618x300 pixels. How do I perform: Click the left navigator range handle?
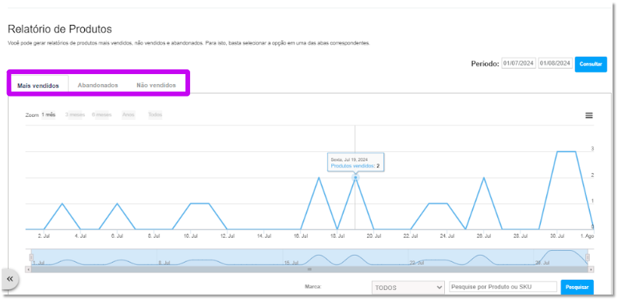pyautogui.click(x=31, y=257)
